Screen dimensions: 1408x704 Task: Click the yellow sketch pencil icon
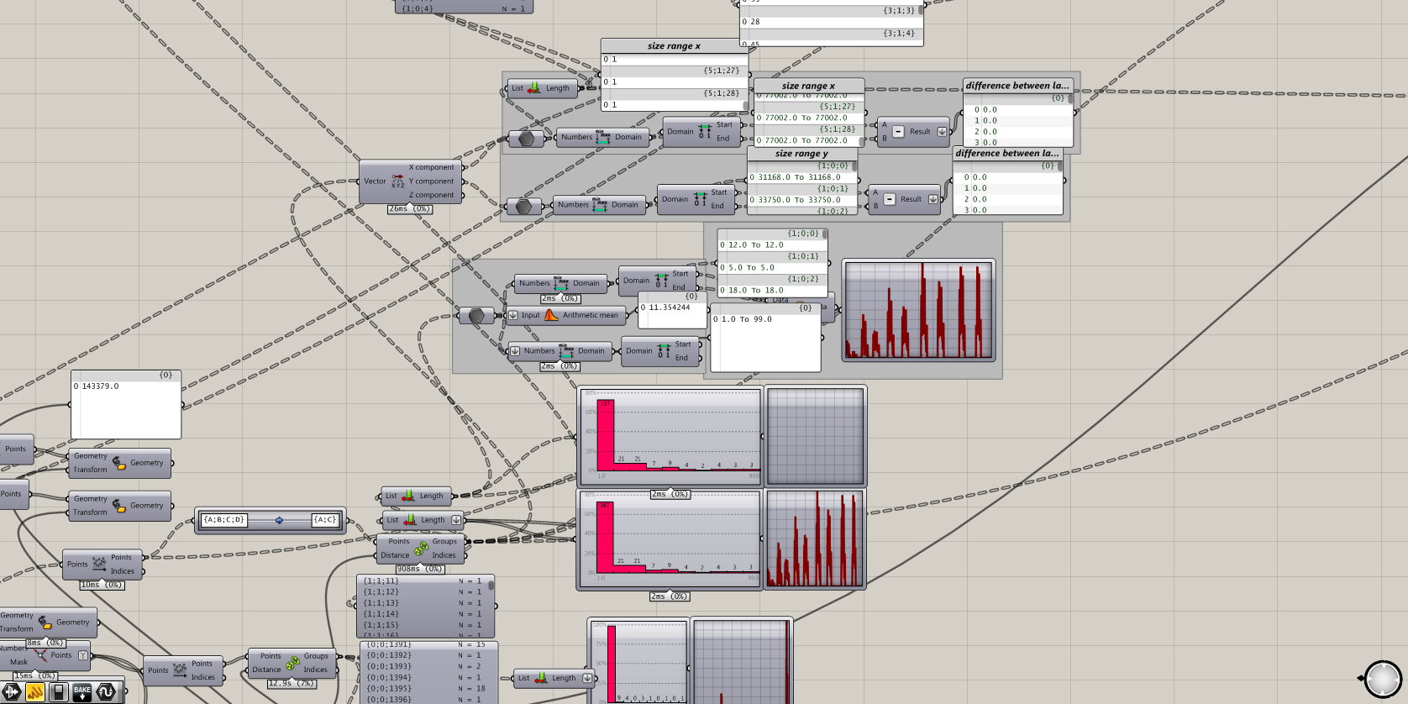coord(34,692)
